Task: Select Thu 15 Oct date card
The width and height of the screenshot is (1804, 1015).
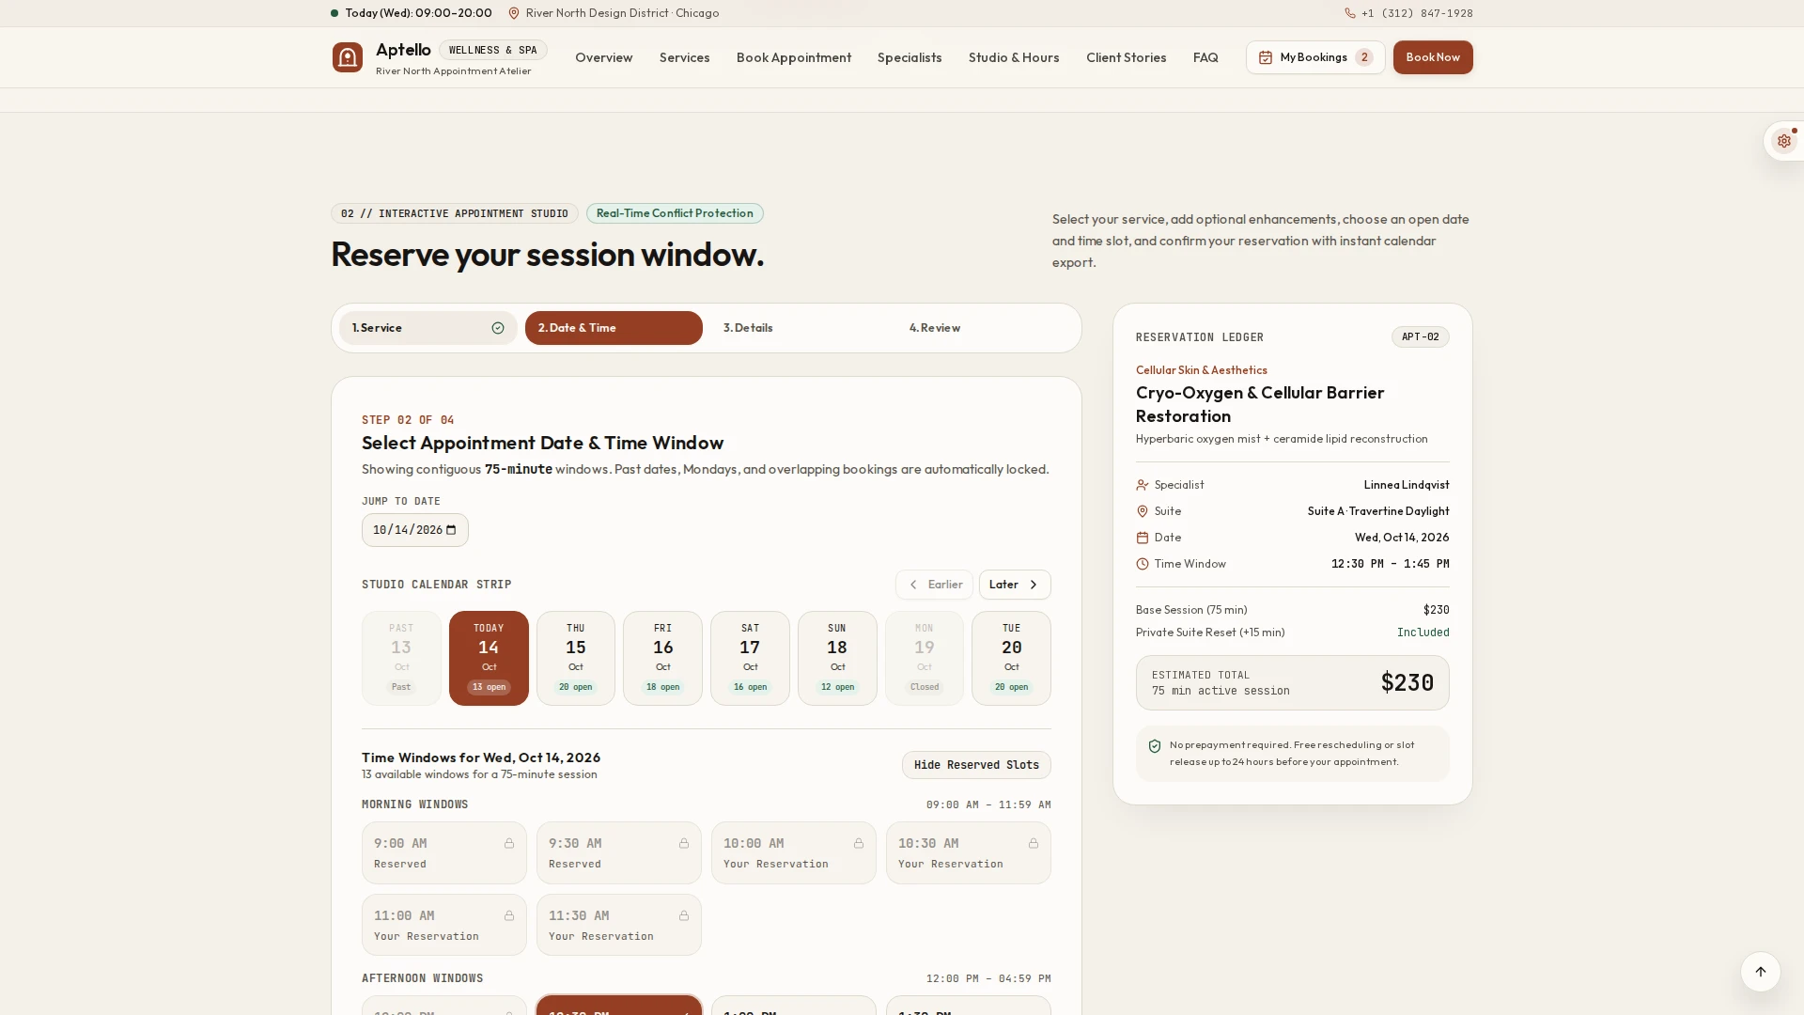Action: pos(576,658)
